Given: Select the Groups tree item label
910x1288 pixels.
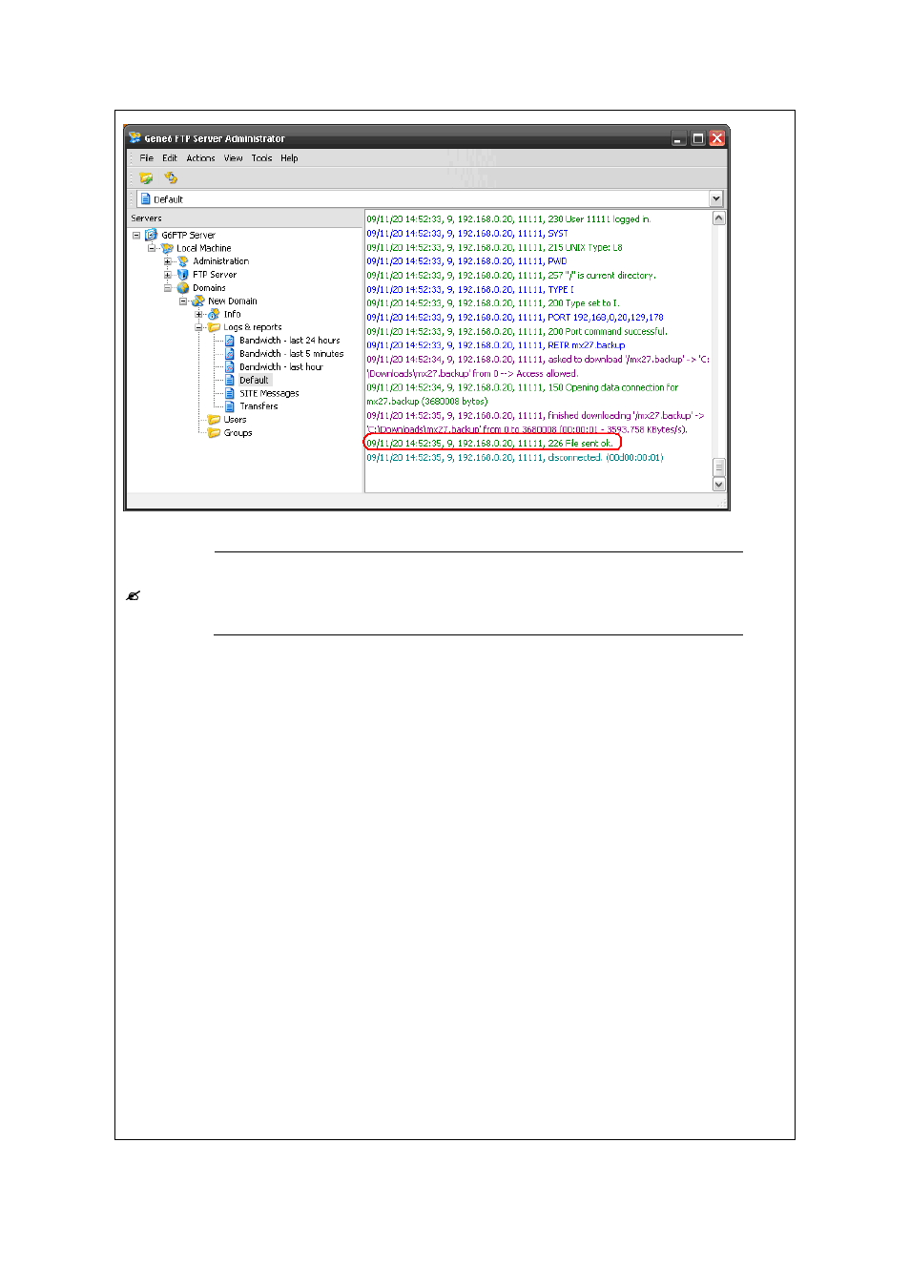Looking at the screenshot, I should pos(238,433).
